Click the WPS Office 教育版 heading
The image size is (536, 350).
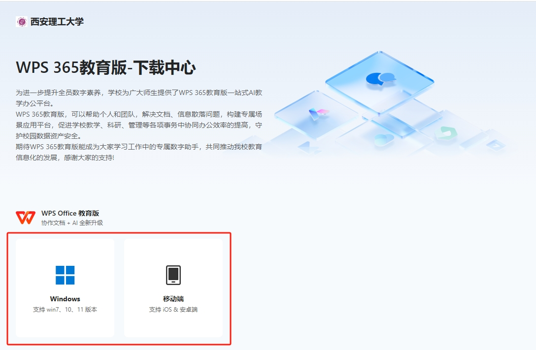tap(70, 213)
